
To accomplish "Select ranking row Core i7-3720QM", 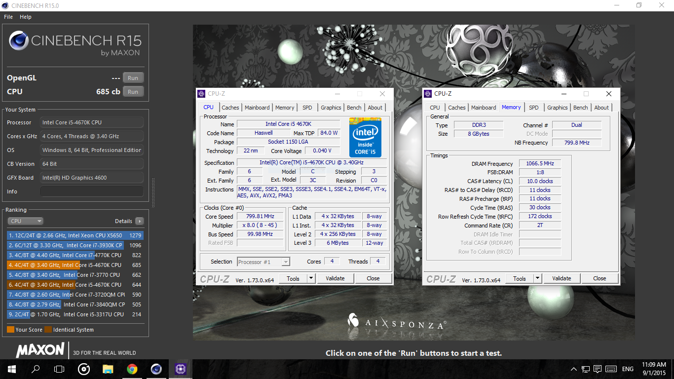I will tap(75, 295).
